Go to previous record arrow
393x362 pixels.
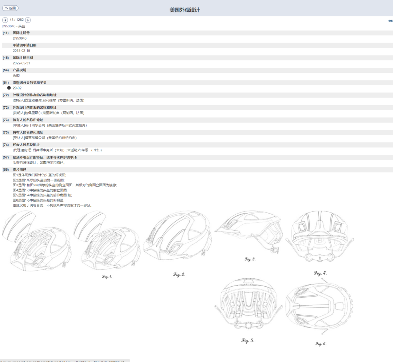click(x=5, y=20)
